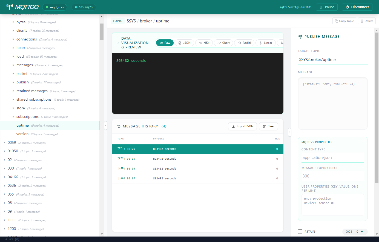This screenshot has width=379, height=242.
Task: Select history row at 下午4:50:29
Action: pyautogui.click(x=198, y=149)
